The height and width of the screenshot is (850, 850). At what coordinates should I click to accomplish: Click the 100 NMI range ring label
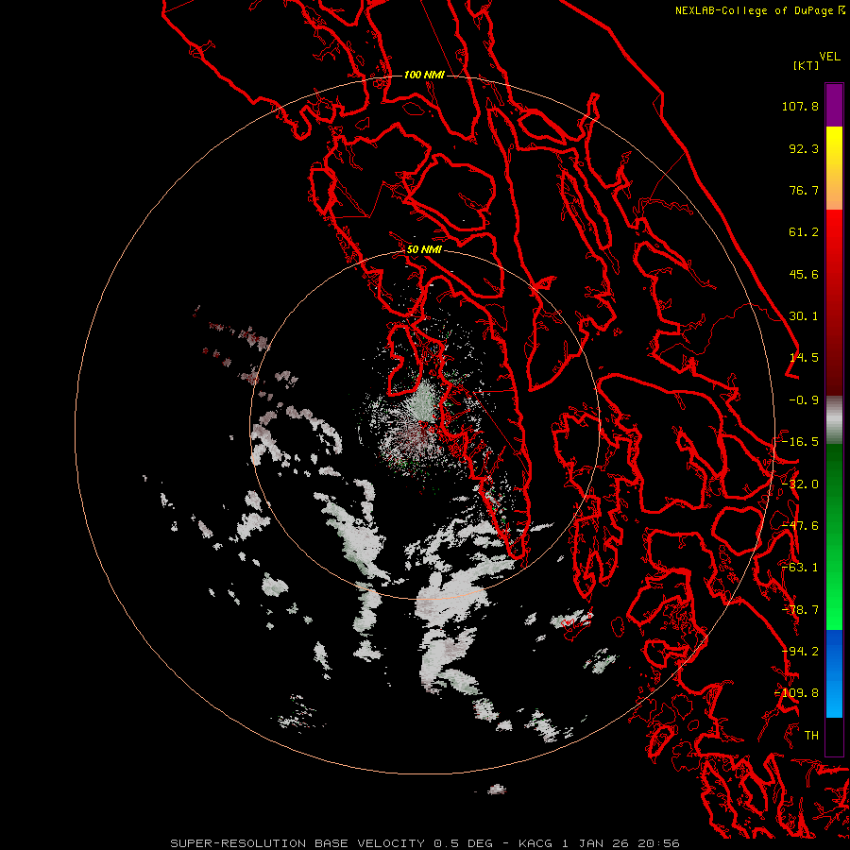pos(424,75)
